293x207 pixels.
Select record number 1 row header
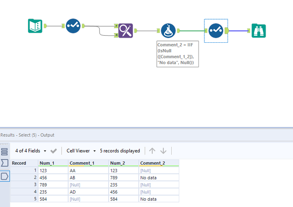(24, 171)
